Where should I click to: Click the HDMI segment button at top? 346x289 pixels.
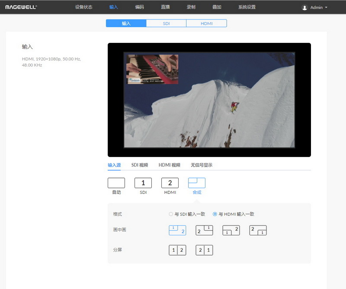[206, 23]
